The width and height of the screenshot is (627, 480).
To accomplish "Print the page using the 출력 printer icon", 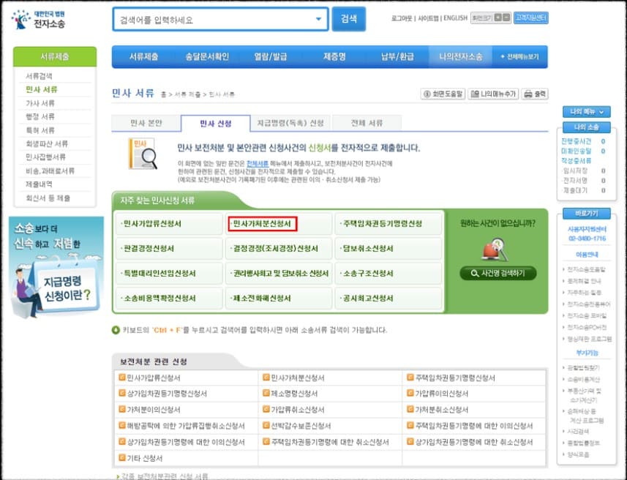I will pyautogui.click(x=527, y=94).
